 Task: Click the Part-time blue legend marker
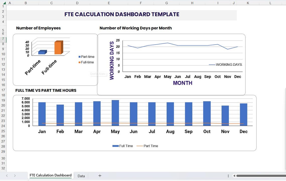(x=79, y=57)
